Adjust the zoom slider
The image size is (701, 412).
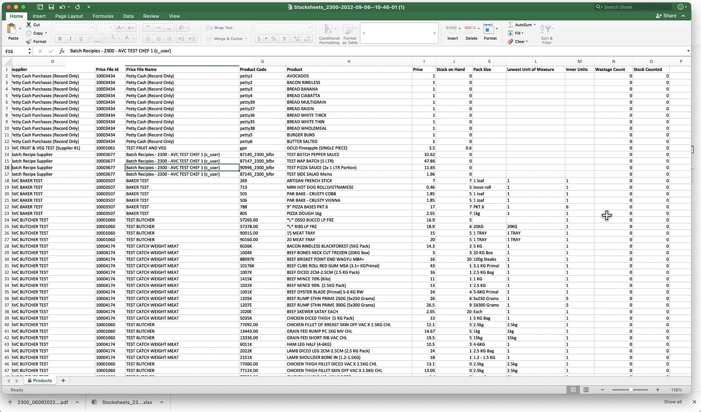pos(631,390)
